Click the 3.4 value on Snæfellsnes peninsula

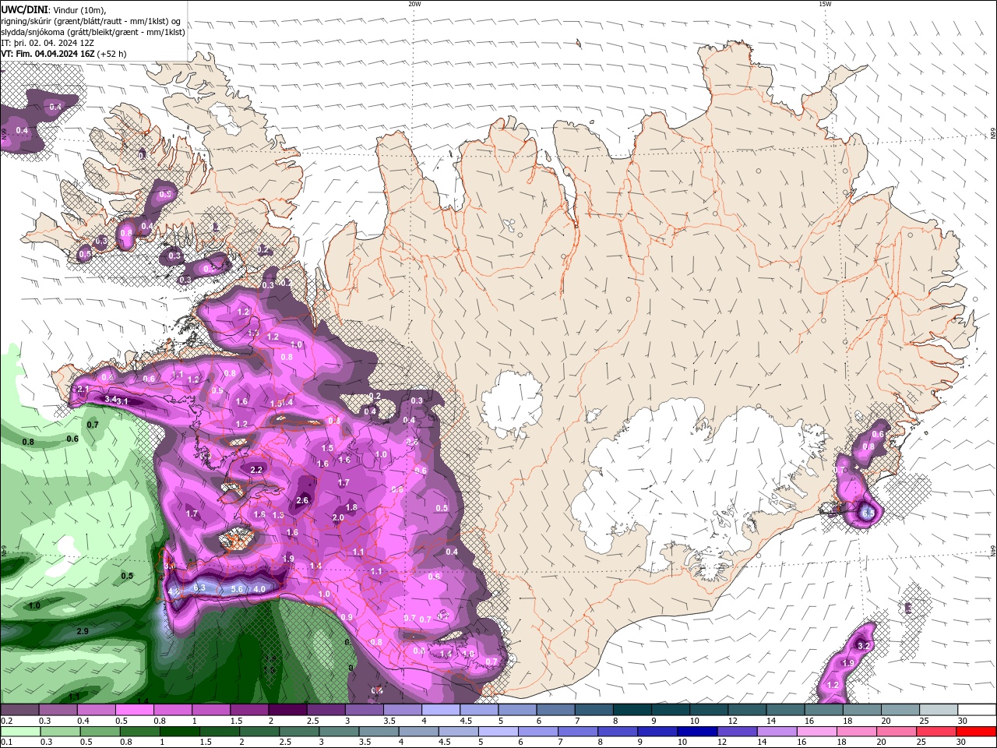pyautogui.click(x=110, y=399)
